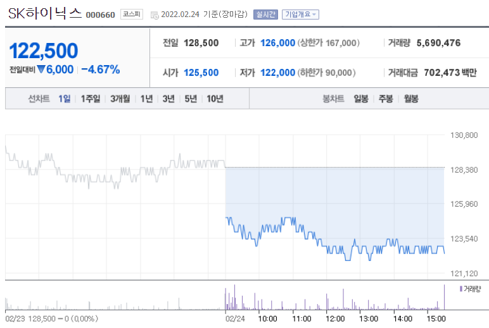Click the current price 122,500

[43, 51]
